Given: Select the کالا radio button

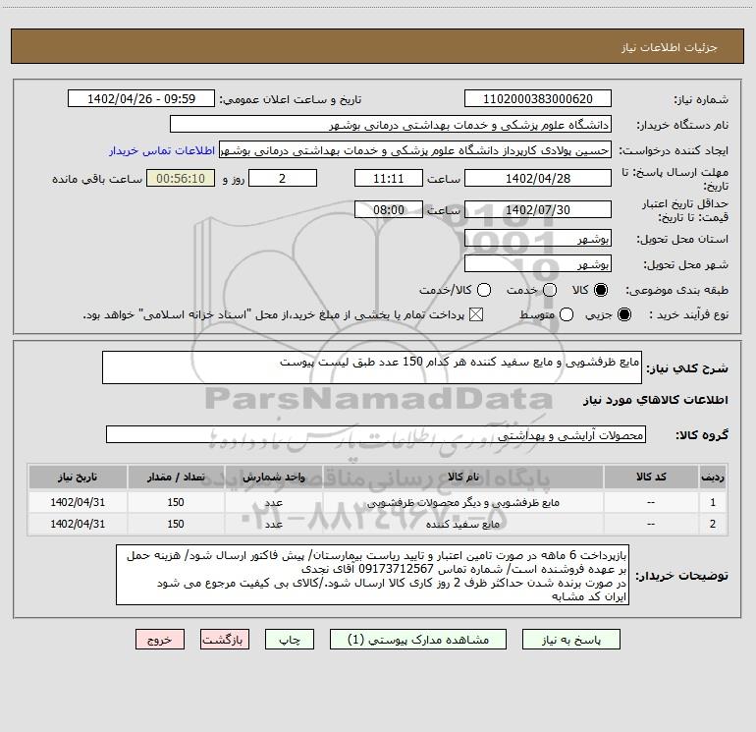Looking at the screenshot, I should tap(601, 290).
